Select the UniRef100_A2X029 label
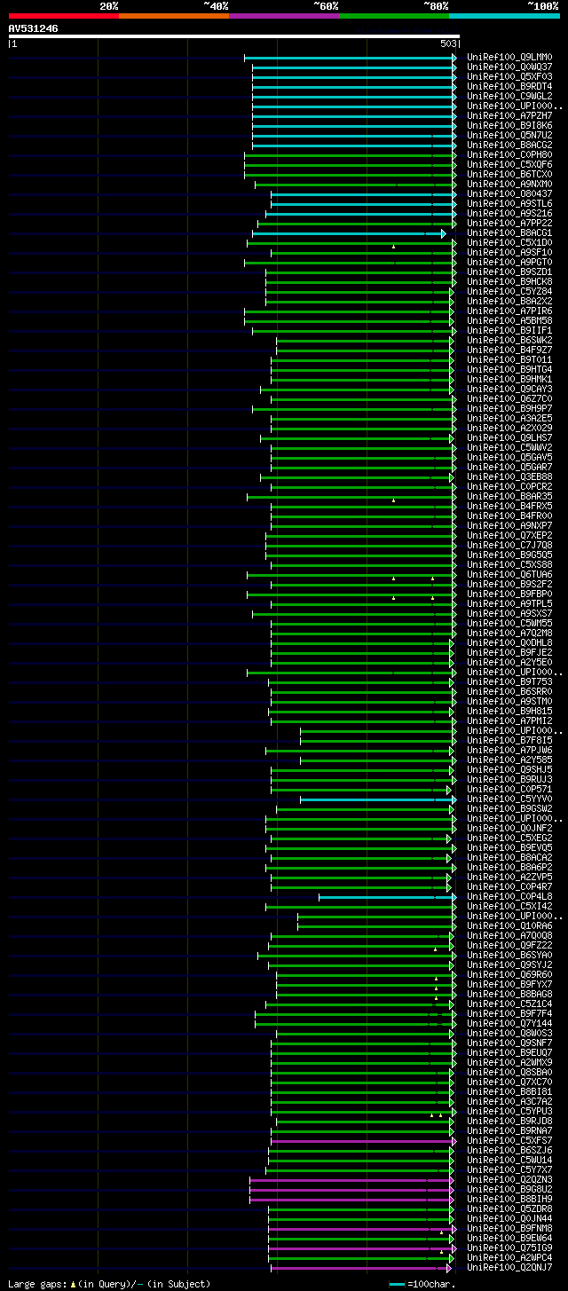Screen dimensions: 568x1291 pyautogui.click(x=509, y=428)
